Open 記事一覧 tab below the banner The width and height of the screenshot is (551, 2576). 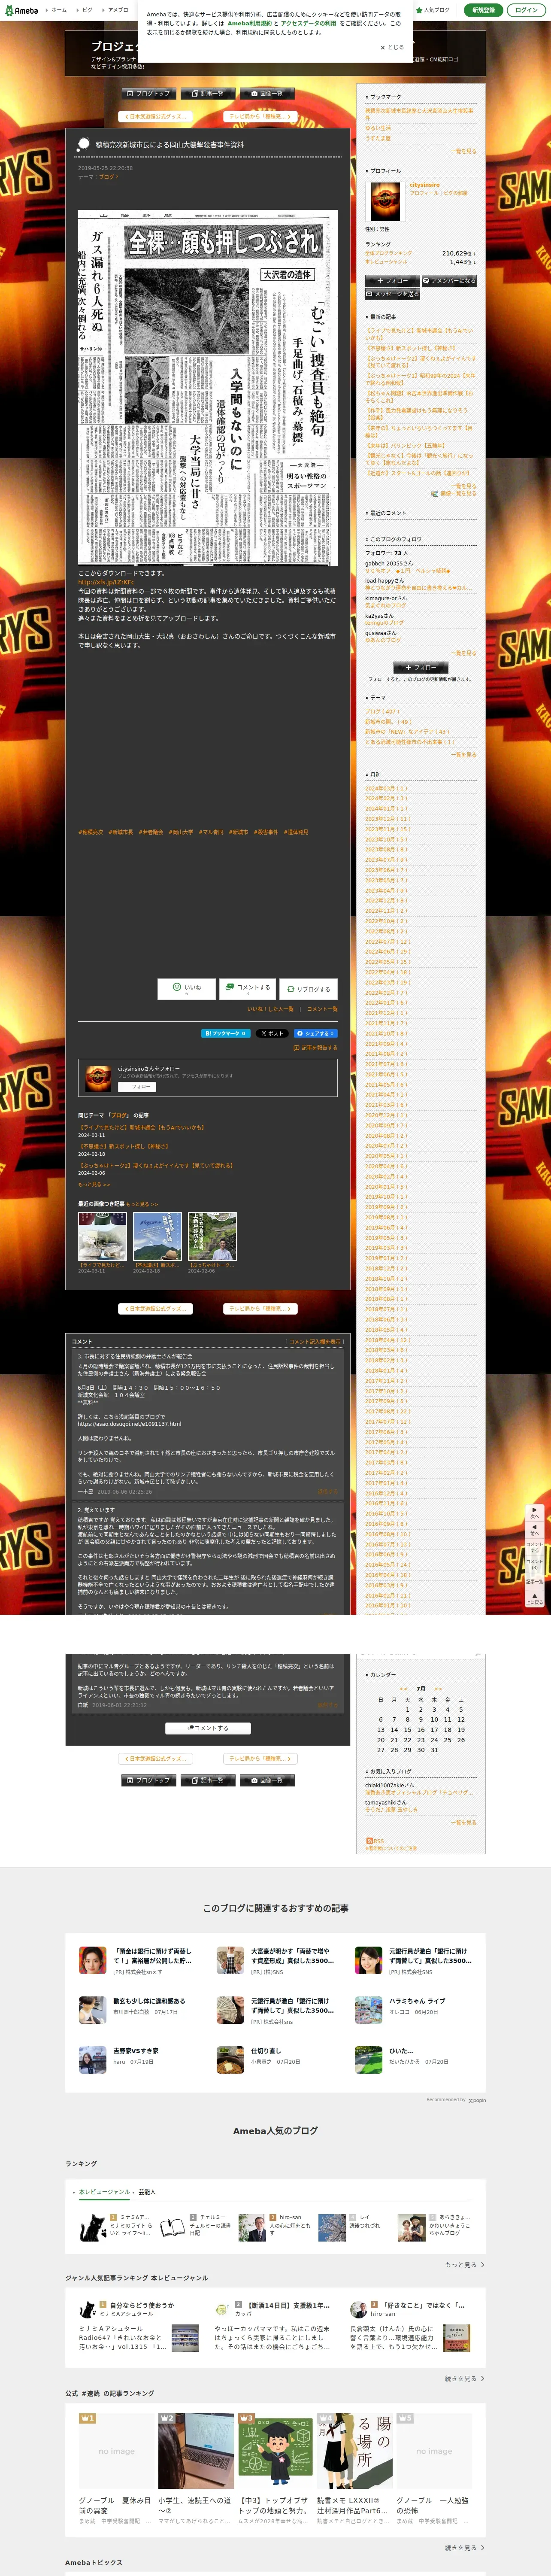tap(208, 93)
